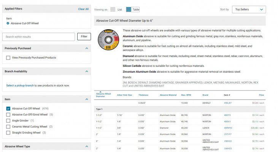This screenshot has height=152, width=278.
Task: Switch to List view icon
Action: coord(113,9)
